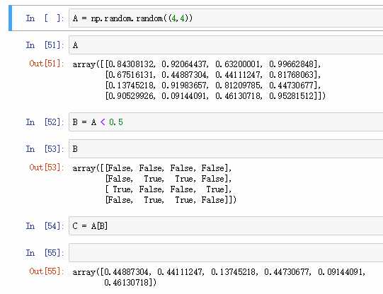Click the In [55] prompt label
383x294 pixels.
click(45, 253)
